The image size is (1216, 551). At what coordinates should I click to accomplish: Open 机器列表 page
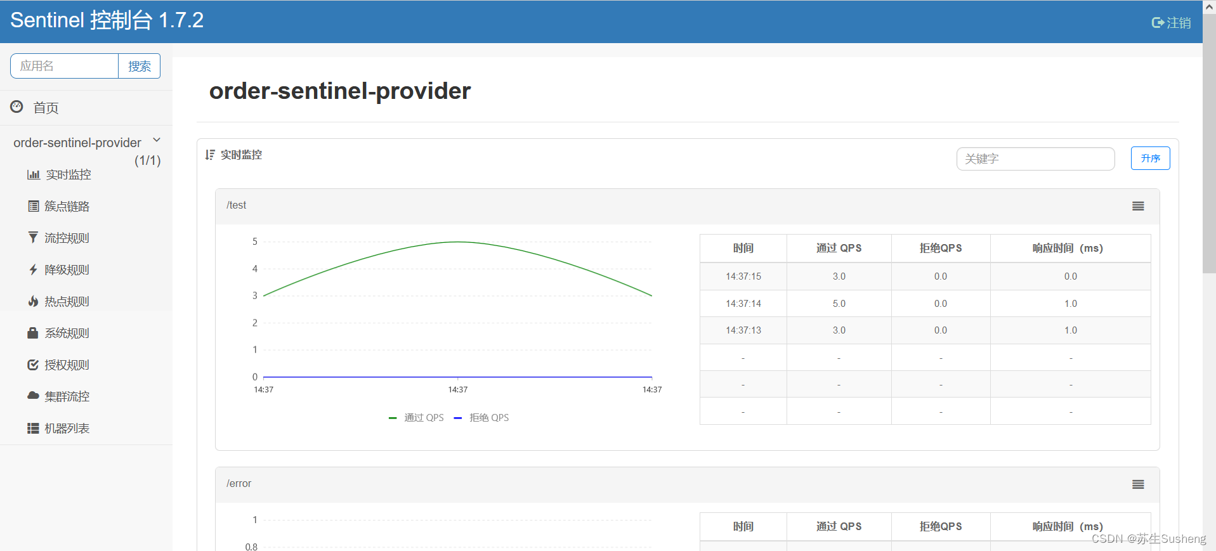67,428
